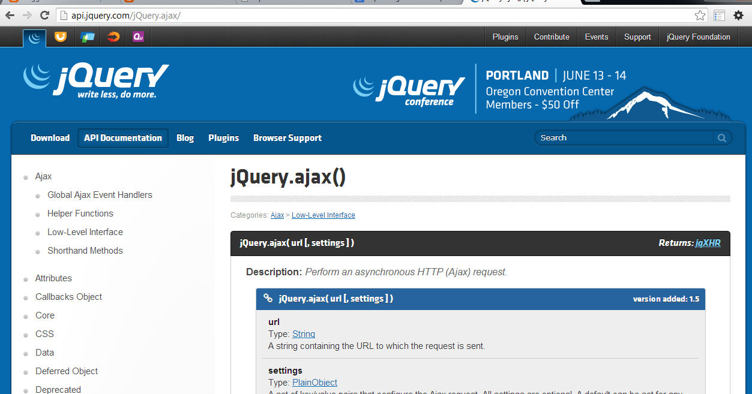This screenshot has width=752, height=394.
Task: Open the Callbacks Object sidebar category
Action: [x=69, y=297]
